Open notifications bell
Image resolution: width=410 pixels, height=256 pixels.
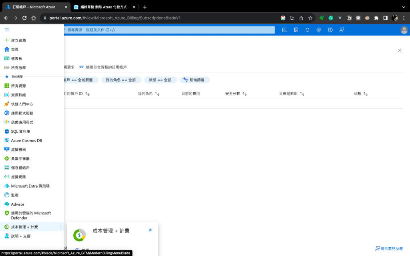coord(307,30)
